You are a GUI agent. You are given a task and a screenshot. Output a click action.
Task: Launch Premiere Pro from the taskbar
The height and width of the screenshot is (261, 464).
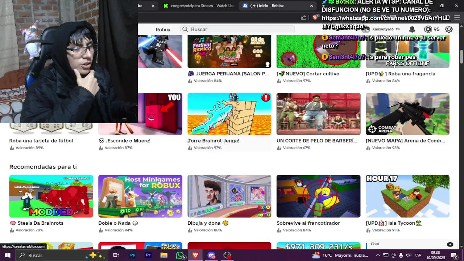tap(148, 255)
